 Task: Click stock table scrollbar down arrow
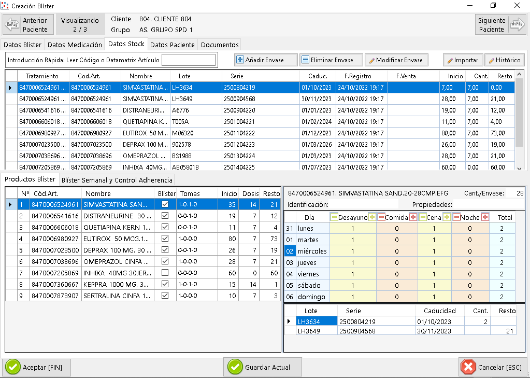pos(520,167)
